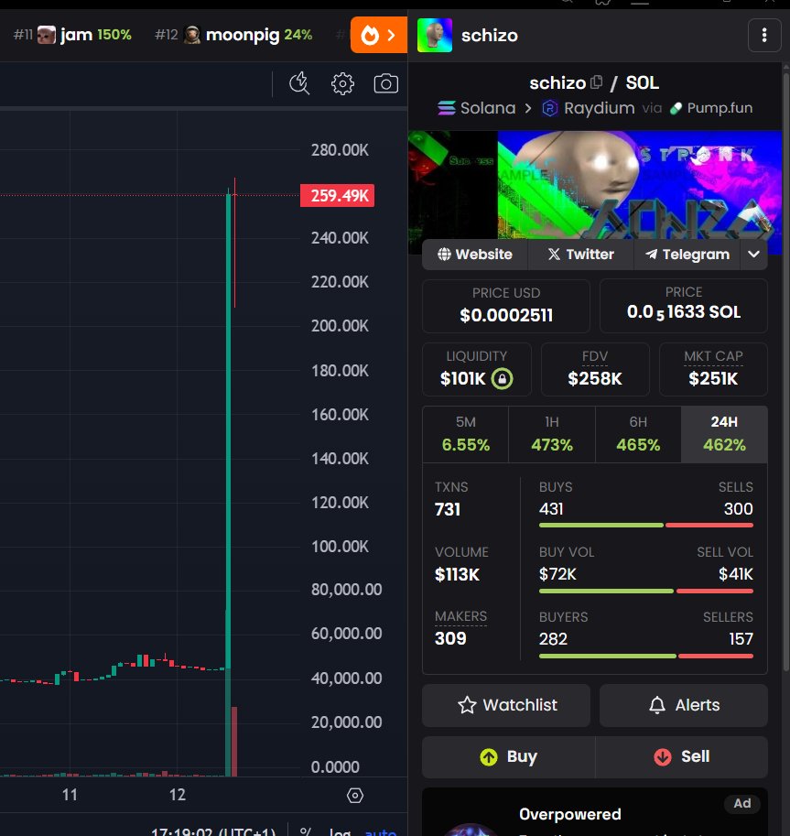790x836 pixels.
Task: Add schizo to Watchlist
Action: coord(506,705)
